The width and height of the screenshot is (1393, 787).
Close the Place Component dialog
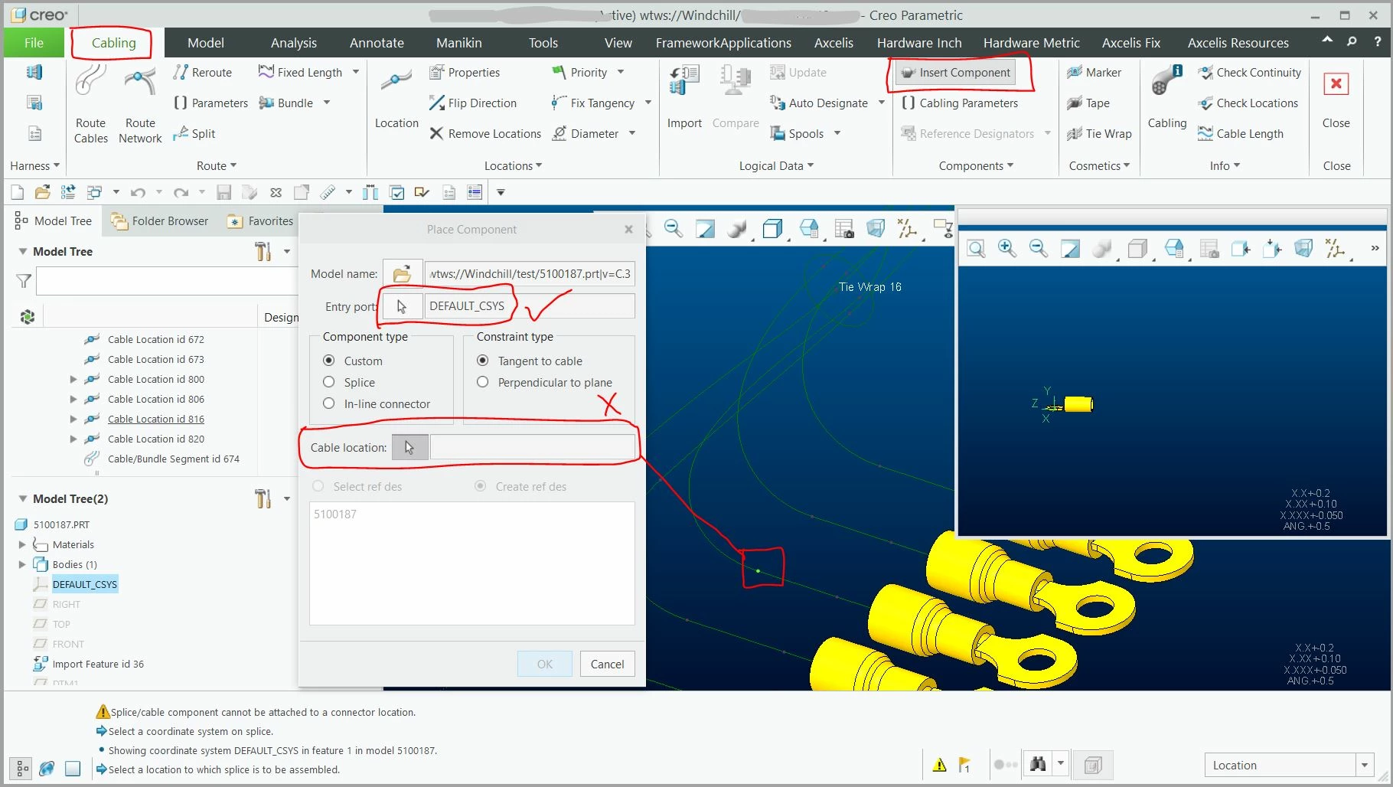[628, 229]
